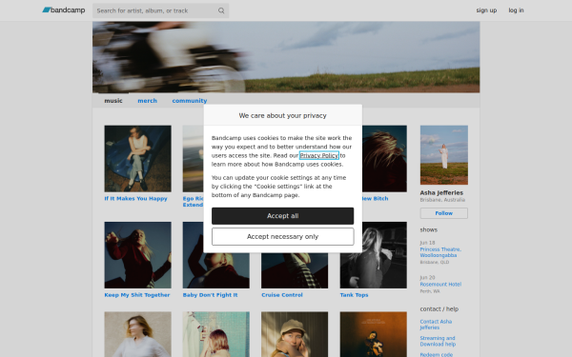Click the Bandcamp logo
Viewport: 572px width, 357px height.
click(64, 10)
